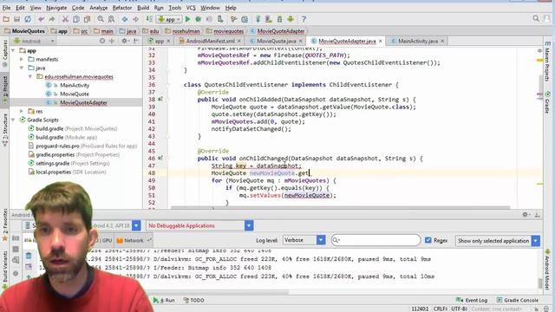Click the Replace toolbar icon
The image size is (555, 312).
point(111,19)
